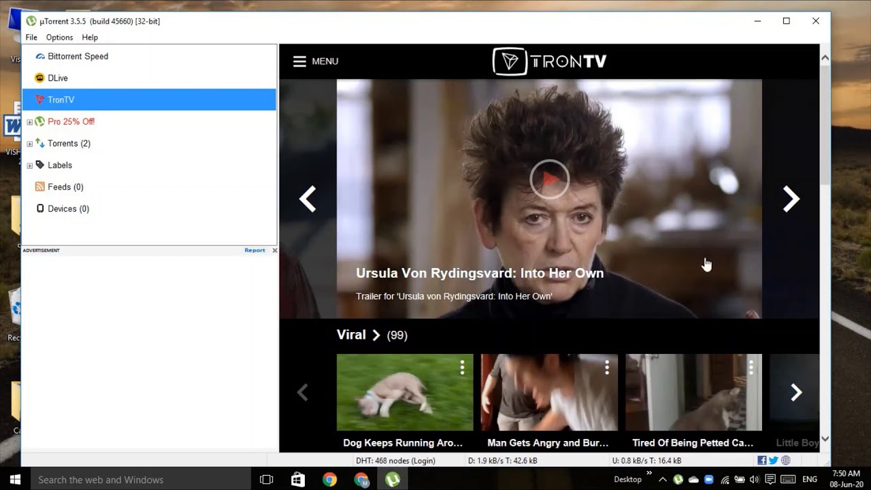
Task: Click the Twitter icon in status bar
Action: click(774, 461)
